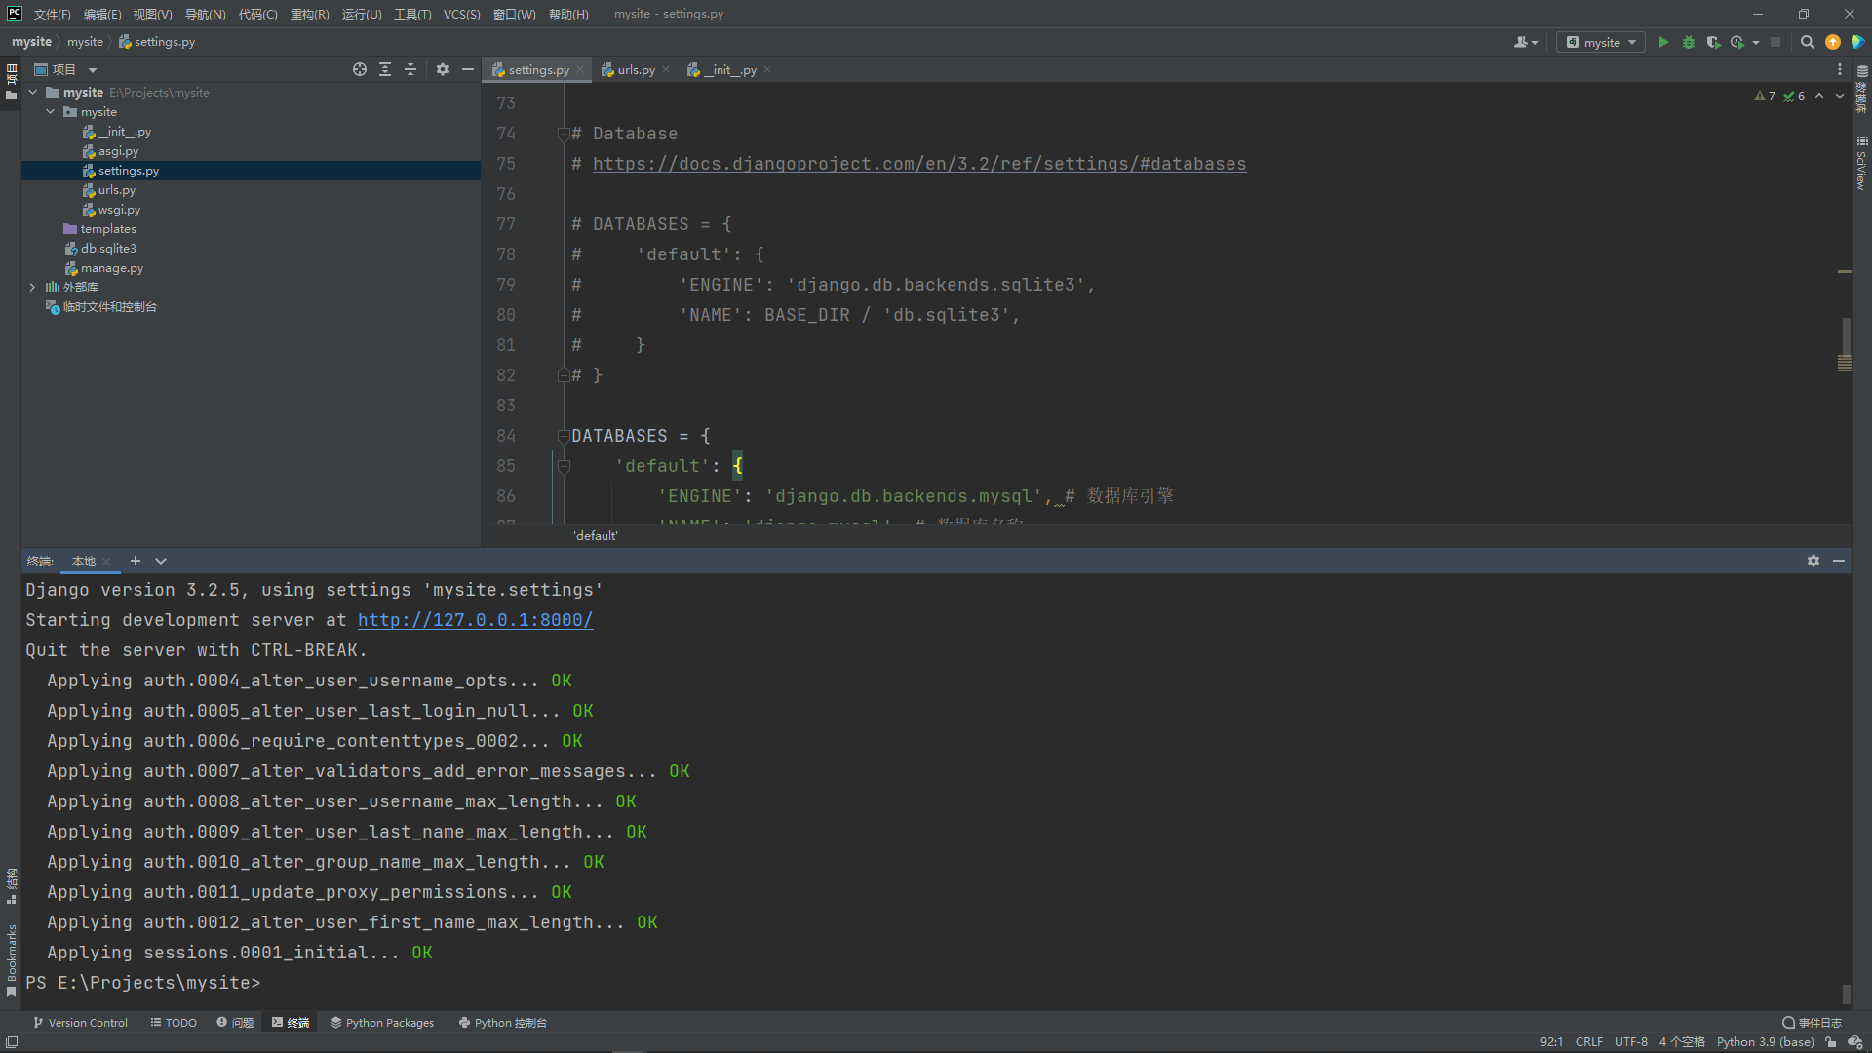Image resolution: width=1872 pixels, height=1053 pixels.
Task: Expand all items in project tree
Action: coord(385,69)
